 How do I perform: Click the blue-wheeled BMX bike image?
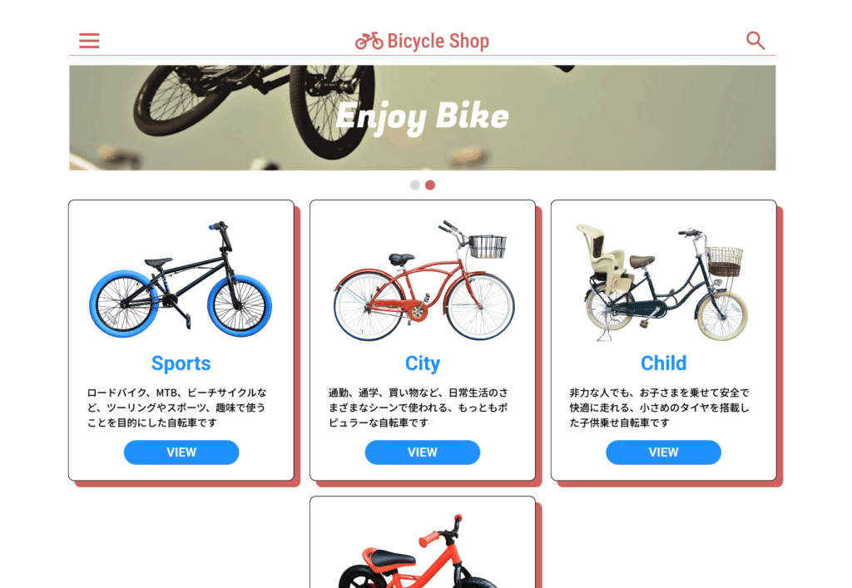tap(181, 279)
